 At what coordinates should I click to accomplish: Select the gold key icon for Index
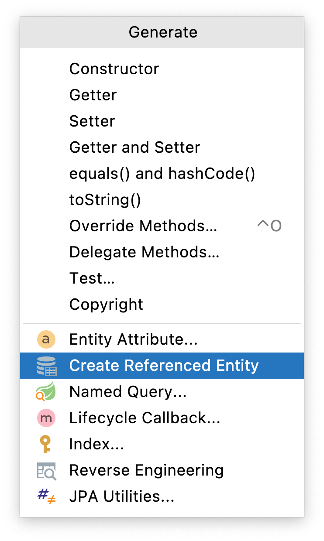(x=46, y=444)
